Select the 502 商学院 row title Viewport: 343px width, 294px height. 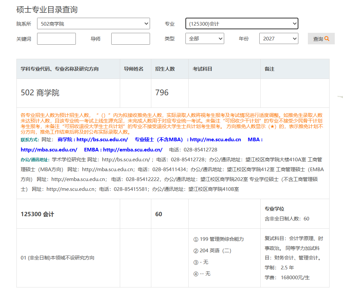(40, 93)
